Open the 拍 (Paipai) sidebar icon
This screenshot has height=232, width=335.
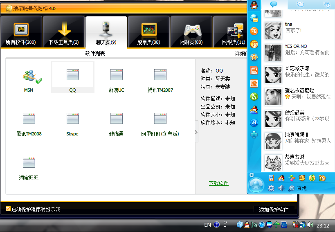point(254,31)
